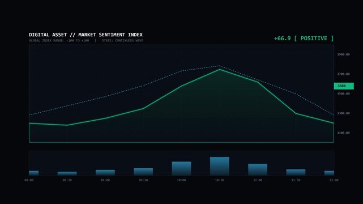Click the 'GLOBAL INDEX RANGE: -100 TO +100' subtitle
Viewport: 363px width, 204px height.
point(59,41)
